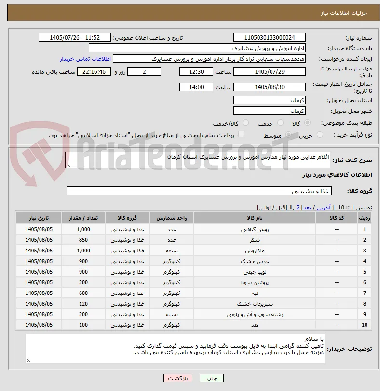Click the delivery city field شهر محل تحویل
This screenshot has height=391, width=380.
coord(270,111)
